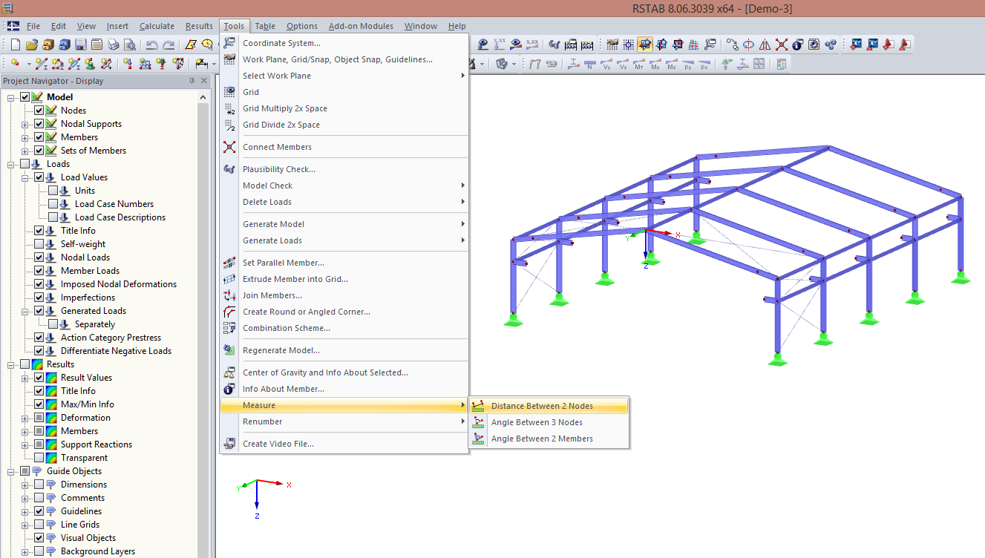The image size is (985, 558).
Task: Click the navigator vertical scrollbar
Action: (x=203, y=324)
